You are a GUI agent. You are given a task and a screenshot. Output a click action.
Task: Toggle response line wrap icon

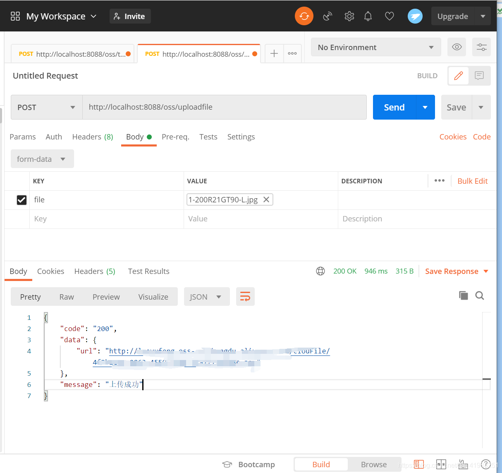pos(245,297)
